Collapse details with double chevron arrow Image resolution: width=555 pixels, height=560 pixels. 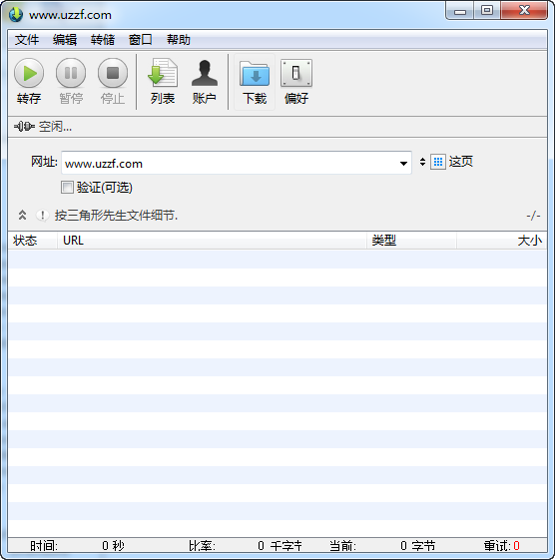coord(22,215)
